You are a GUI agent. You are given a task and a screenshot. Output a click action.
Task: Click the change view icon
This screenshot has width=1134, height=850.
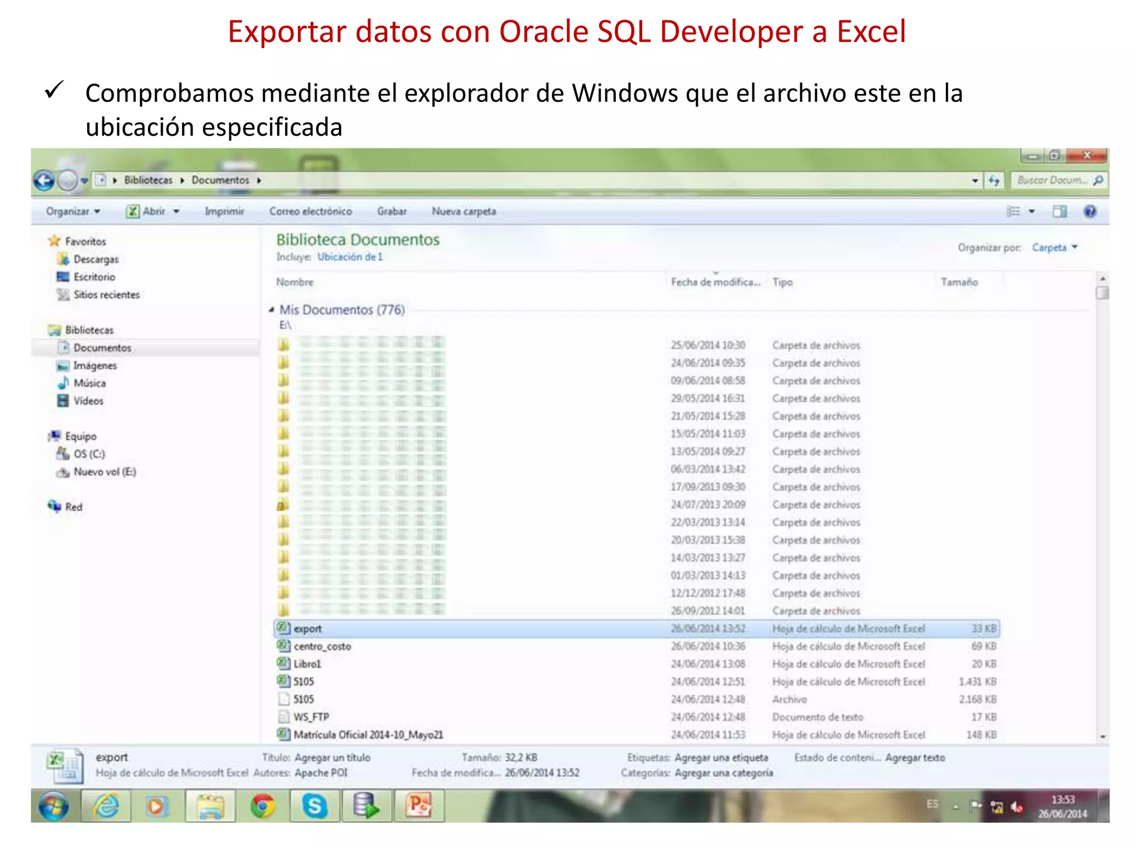tap(1013, 211)
